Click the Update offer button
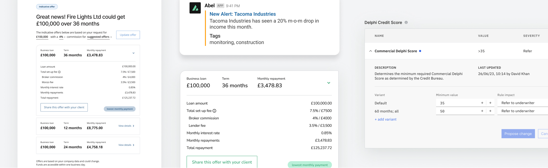Viewport: 548px width, 168px height. 128,35
